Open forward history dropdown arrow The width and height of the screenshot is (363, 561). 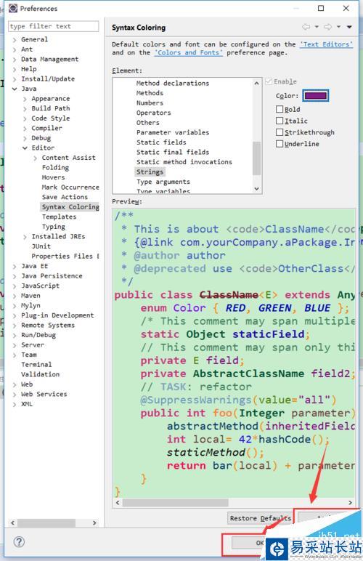tap(338, 27)
